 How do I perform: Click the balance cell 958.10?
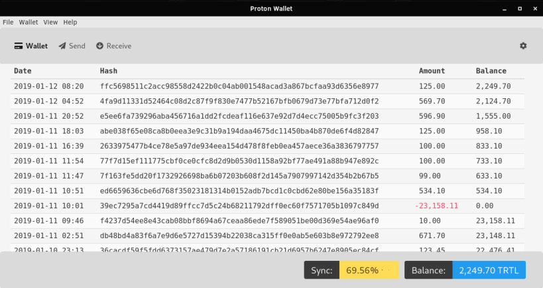[489, 131]
